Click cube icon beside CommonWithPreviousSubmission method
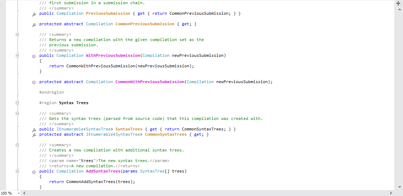The height and width of the screenshot is (196, 403). point(34,83)
